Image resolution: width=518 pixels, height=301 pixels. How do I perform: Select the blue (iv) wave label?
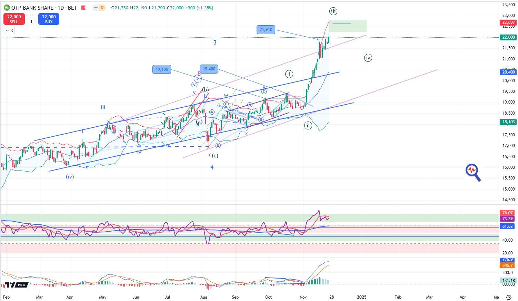tap(70, 177)
